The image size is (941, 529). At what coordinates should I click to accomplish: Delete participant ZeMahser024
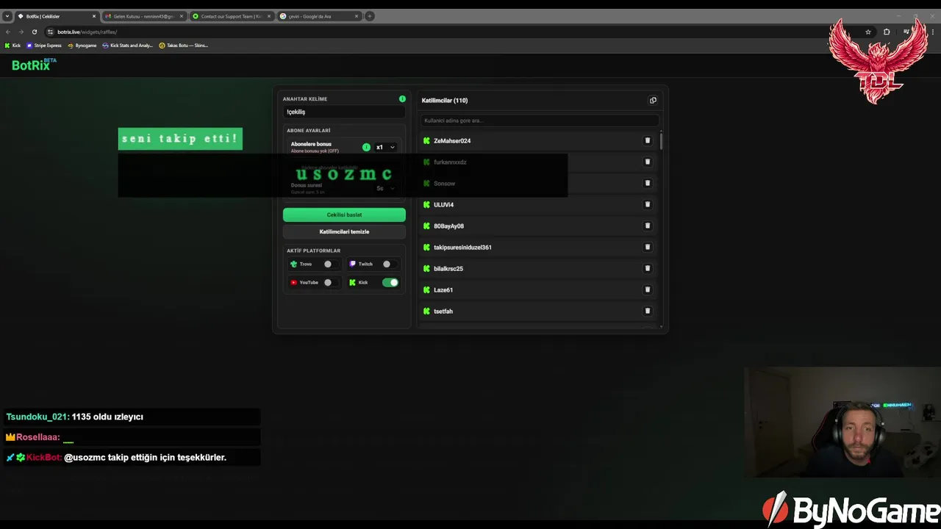coord(648,140)
